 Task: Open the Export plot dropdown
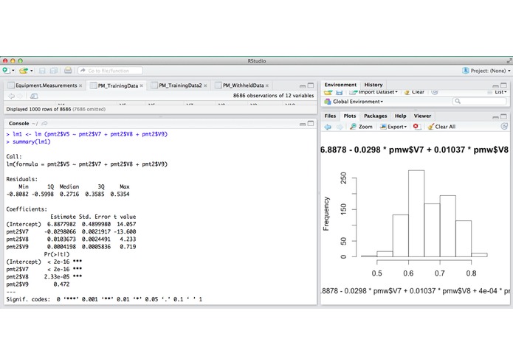point(393,127)
